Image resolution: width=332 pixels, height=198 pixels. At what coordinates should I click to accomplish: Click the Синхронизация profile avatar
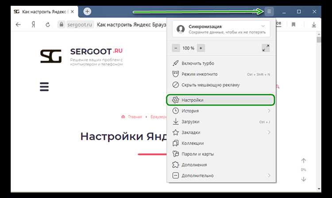(x=181, y=29)
